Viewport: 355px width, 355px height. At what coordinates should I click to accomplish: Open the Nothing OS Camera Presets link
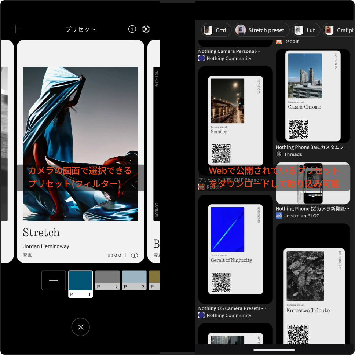[x=233, y=308]
